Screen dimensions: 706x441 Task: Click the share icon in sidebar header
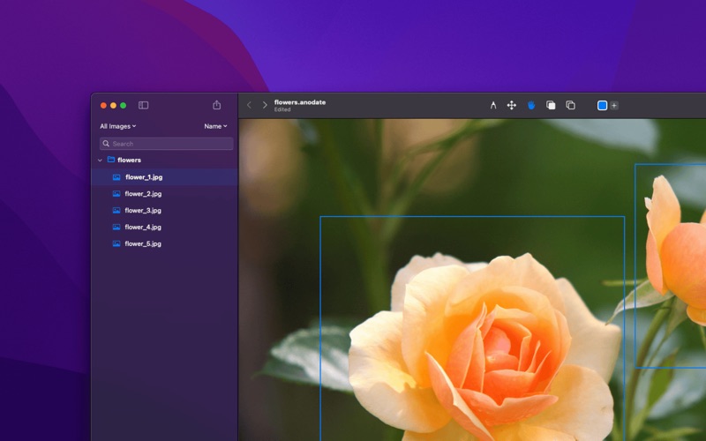coord(216,105)
